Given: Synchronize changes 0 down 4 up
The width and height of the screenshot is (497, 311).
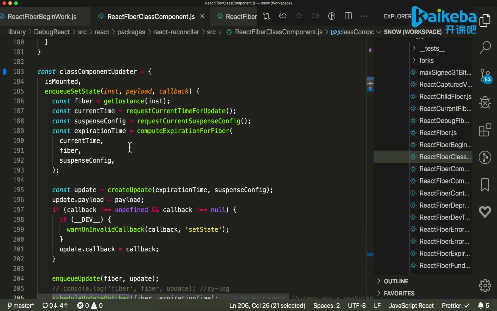Looking at the screenshot, I should (55, 306).
